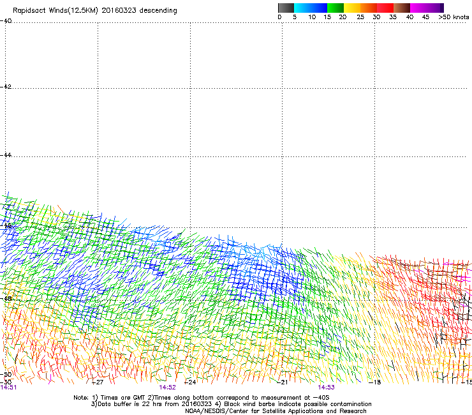Screen dimensions: 472x415
Task: Click the -21 longitude axis label
Action: coord(282,382)
